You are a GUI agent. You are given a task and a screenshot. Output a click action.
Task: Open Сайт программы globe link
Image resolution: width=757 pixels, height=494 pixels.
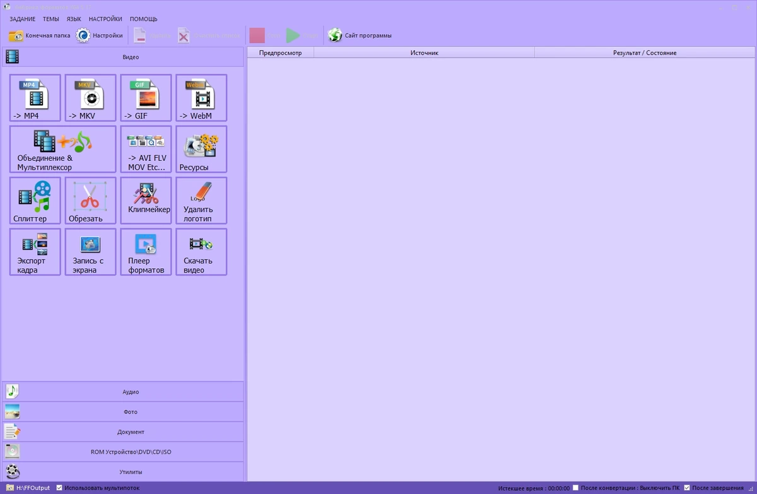pos(360,35)
